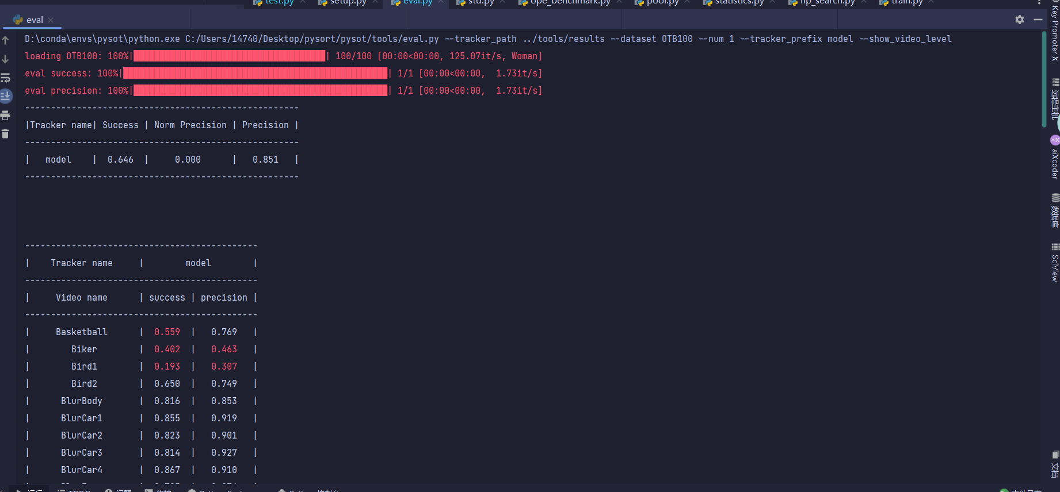
Task: Click the --show_video_level argument text
Action: pos(905,39)
